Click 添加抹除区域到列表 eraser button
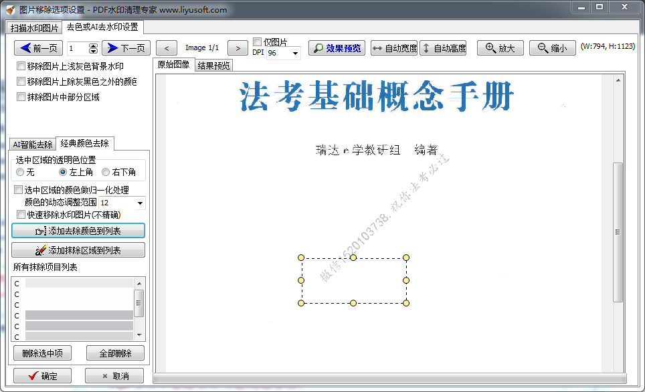Image resolution: width=645 pixels, height=392 pixels. pos(78,250)
